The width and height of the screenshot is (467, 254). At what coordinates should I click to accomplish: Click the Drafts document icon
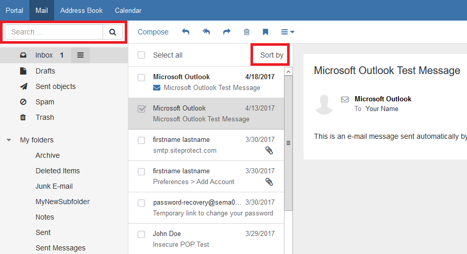[x=23, y=71]
